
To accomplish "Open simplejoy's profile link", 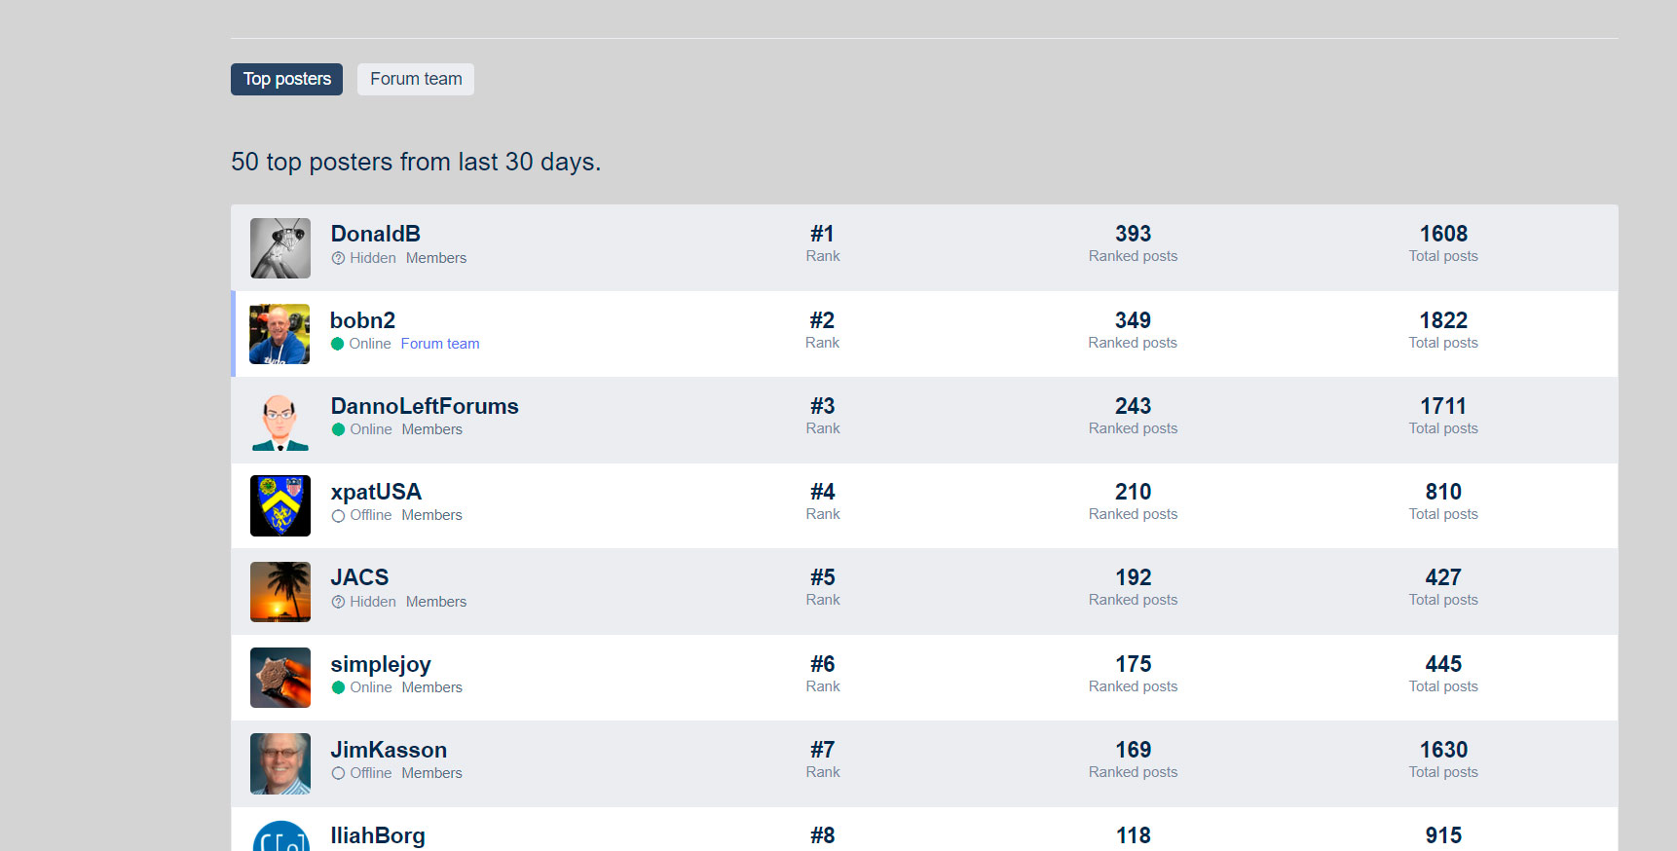I will tap(381, 664).
